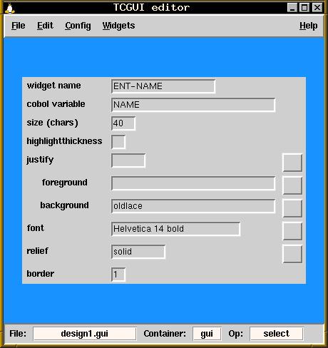The width and height of the screenshot is (328, 348).
Task: Click the widget name field ENT-NAME
Action: (x=163, y=86)
